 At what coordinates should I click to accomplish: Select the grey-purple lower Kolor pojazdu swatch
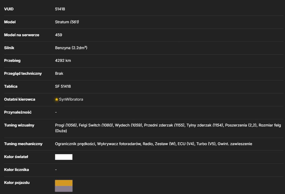[x=64, y=189]
